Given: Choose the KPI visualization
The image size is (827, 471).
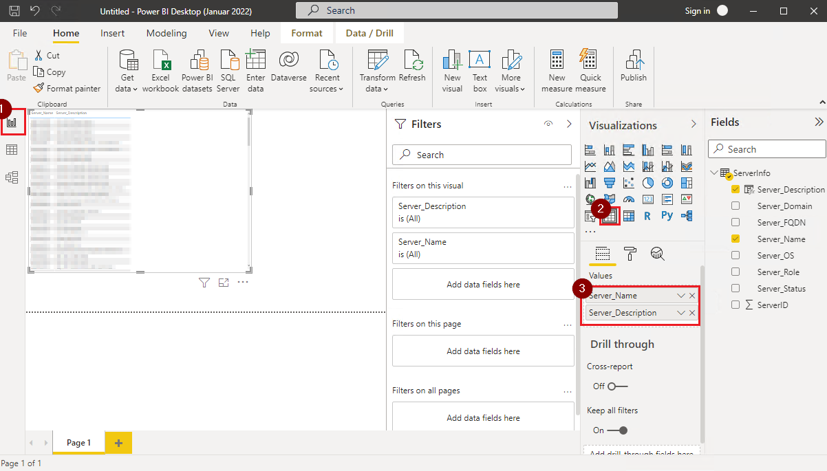Looking at the screenshot, I should coord(686,199).
